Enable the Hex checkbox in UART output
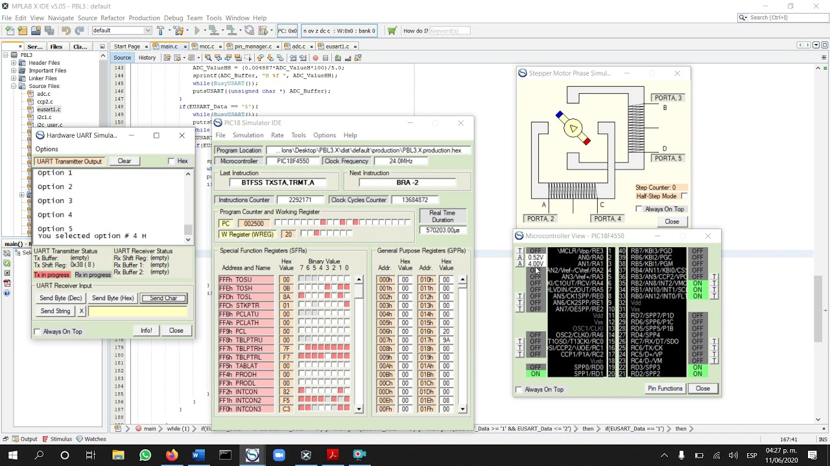This screenshot has height=466, width=830. pos(171,161)
